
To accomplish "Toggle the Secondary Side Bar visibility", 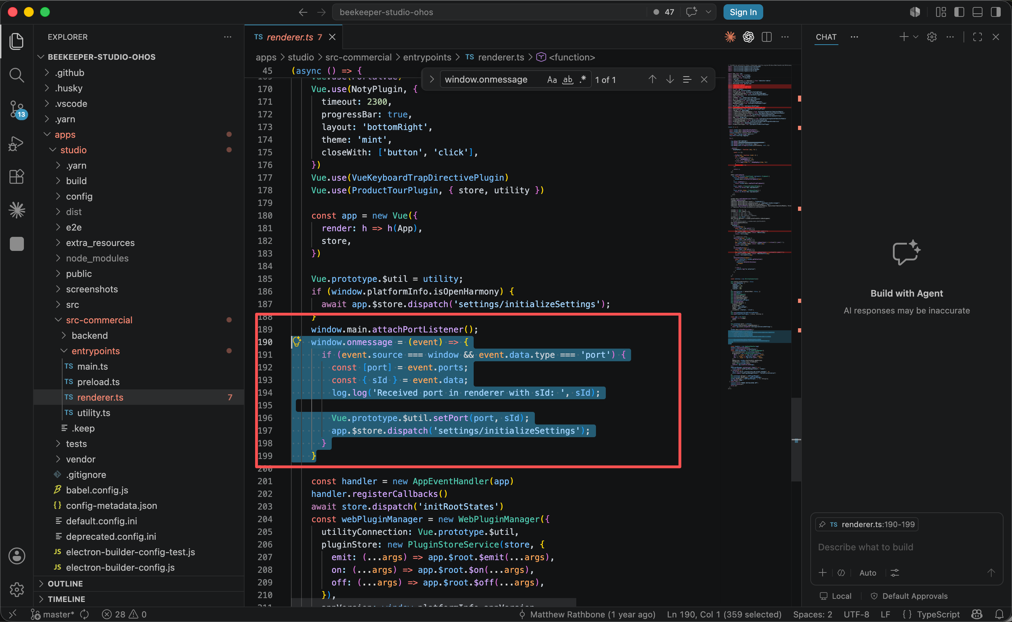I will (x=995, y=12).
